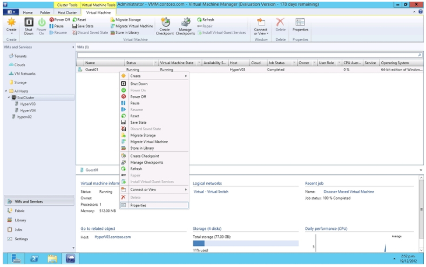The image size is (426, 267).
Task: Collapse the All Hosts tree node
Action: (6, 91)
